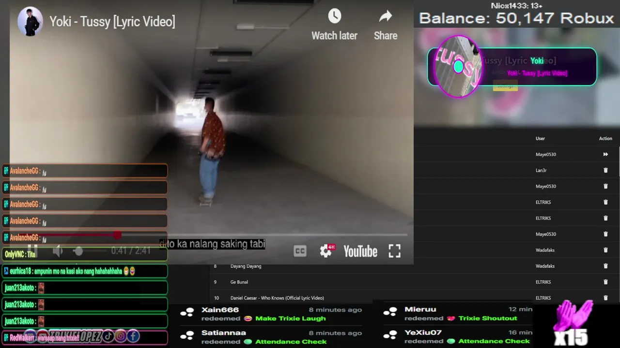Click the Action column header
620x348 pixels.
coord(605,138)
